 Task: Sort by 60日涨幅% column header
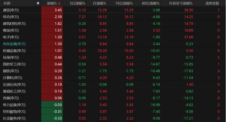(151, 3)
